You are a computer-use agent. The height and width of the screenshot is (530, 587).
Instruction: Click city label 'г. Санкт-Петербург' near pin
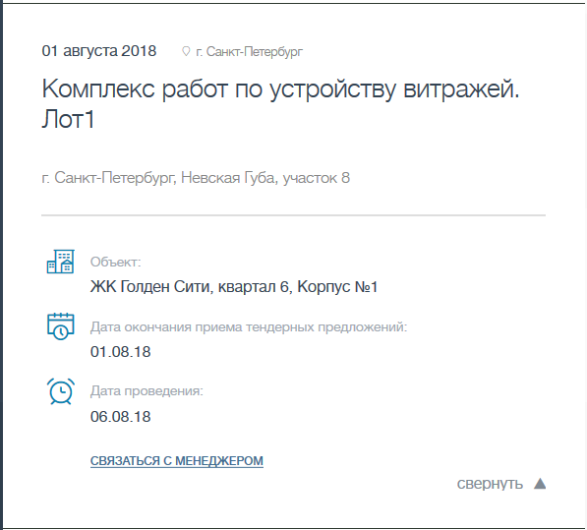click(250, 52)
